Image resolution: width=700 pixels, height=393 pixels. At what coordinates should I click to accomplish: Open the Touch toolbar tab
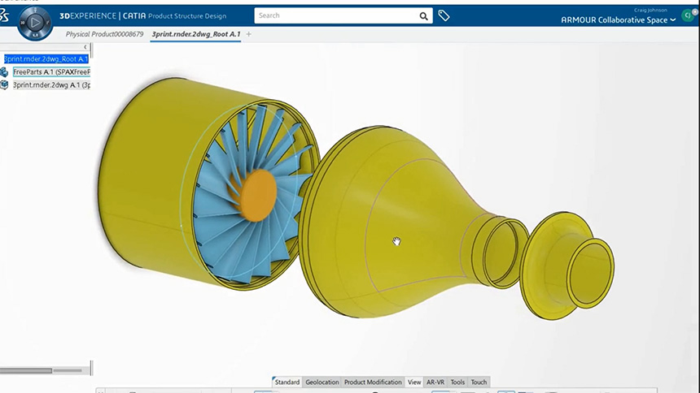pyautogui.click(x=479, y=382)
